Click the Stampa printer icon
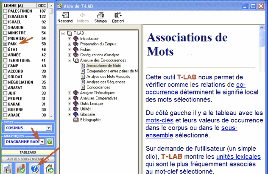 [x=100, y=15]
